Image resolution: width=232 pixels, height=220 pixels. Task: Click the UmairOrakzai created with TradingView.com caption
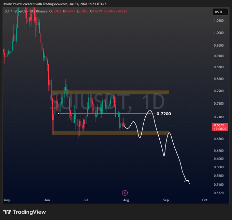tap(55, 4)
